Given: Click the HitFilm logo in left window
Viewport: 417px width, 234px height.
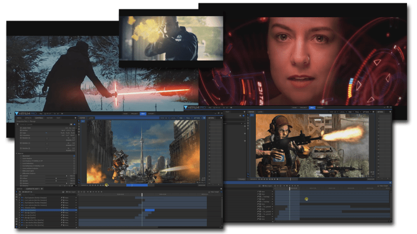Looking at the screenshot, I should click(x=26, y=114).
